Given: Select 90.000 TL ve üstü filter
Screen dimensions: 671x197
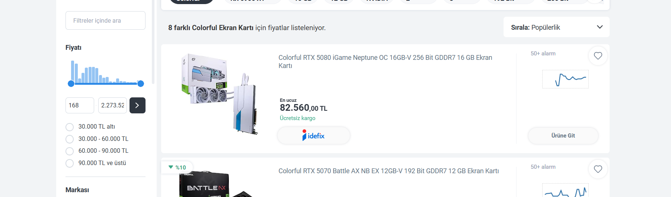Looking at the screenshot, I should pyautogui.click(x=96, y=163).
